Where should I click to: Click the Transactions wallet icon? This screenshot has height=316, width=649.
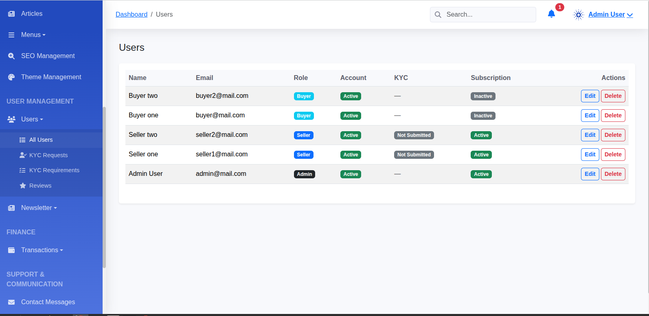pyautogui.click(x=11, y=250)
